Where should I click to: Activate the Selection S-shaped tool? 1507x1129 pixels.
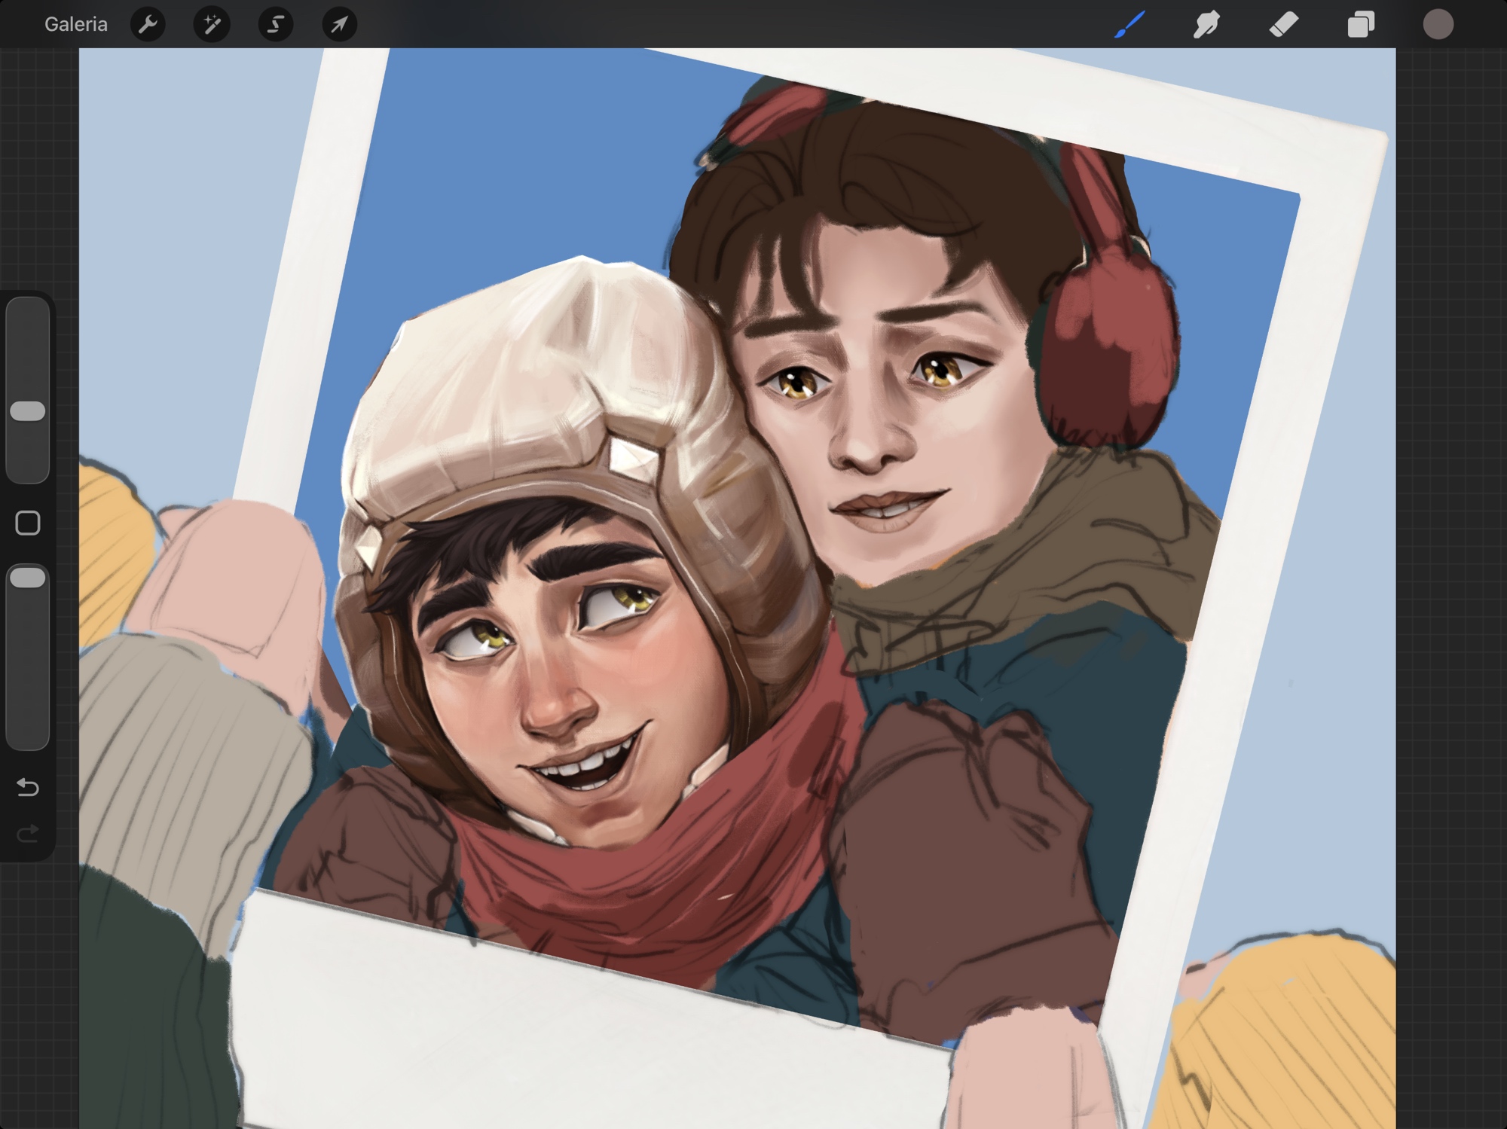point(276,25)
